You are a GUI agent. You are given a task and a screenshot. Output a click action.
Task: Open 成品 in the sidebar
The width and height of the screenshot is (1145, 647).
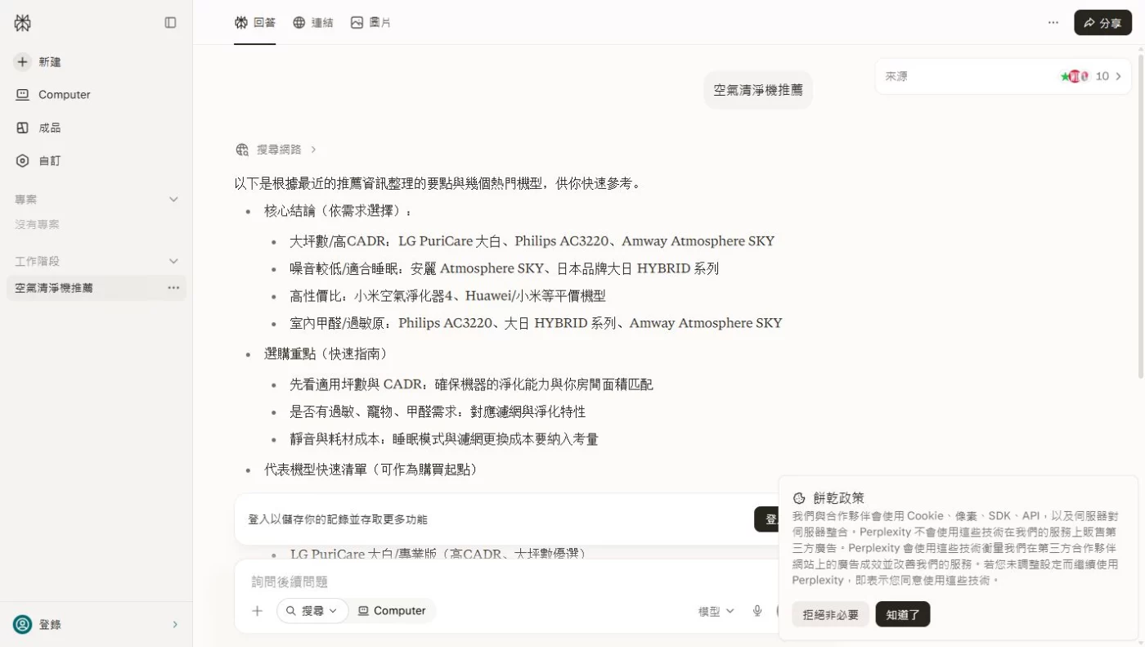pos(38,128)
